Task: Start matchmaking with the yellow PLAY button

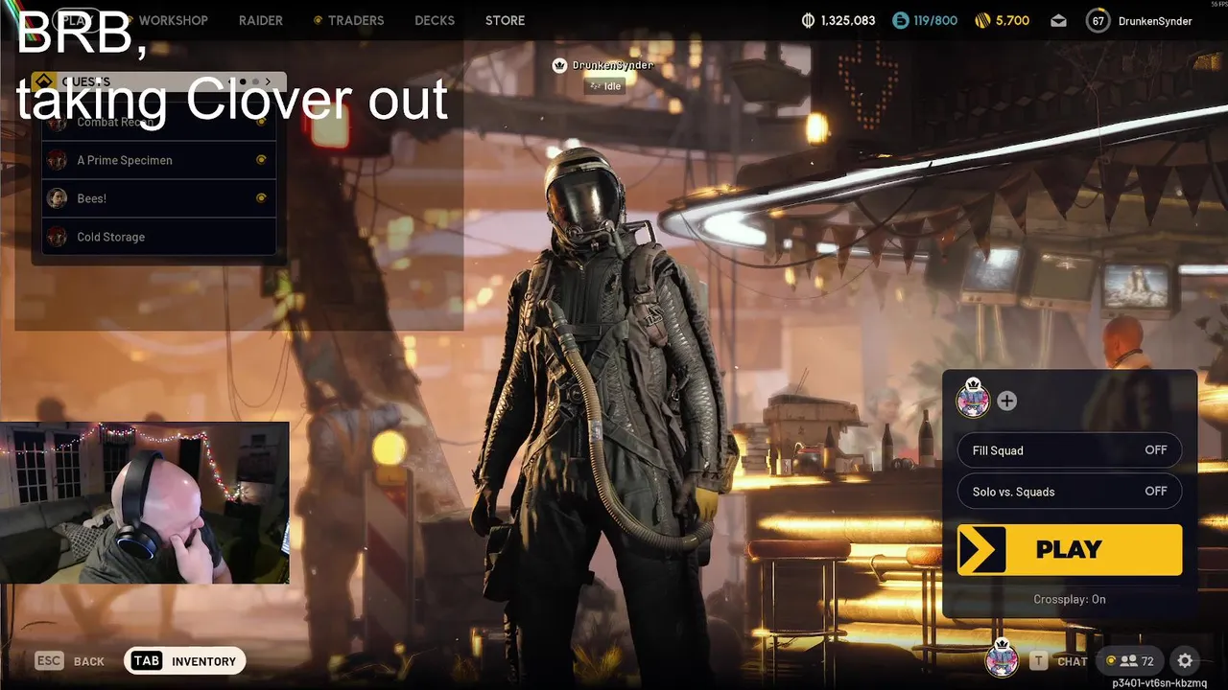Action: coord(1069,549)
